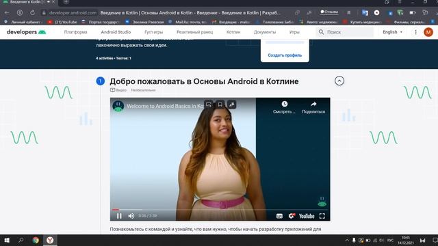Open the channel avatar in the video header

pos(118,107)
